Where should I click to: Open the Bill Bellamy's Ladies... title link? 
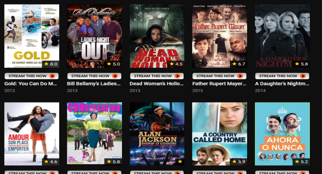click(93, 84)
